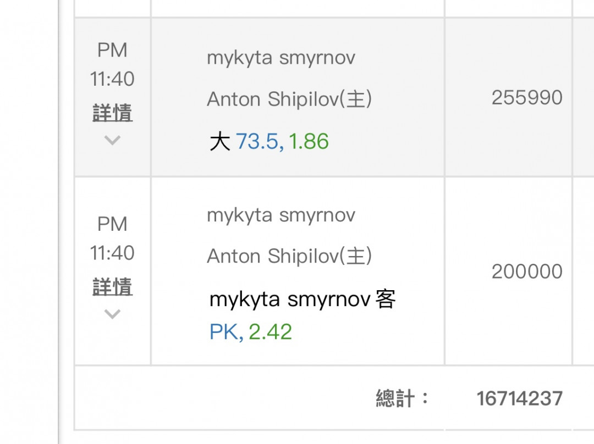Expand chevron under 詳情 in 255990 row
Screen dimensions: 594x444
click(112, 141)
